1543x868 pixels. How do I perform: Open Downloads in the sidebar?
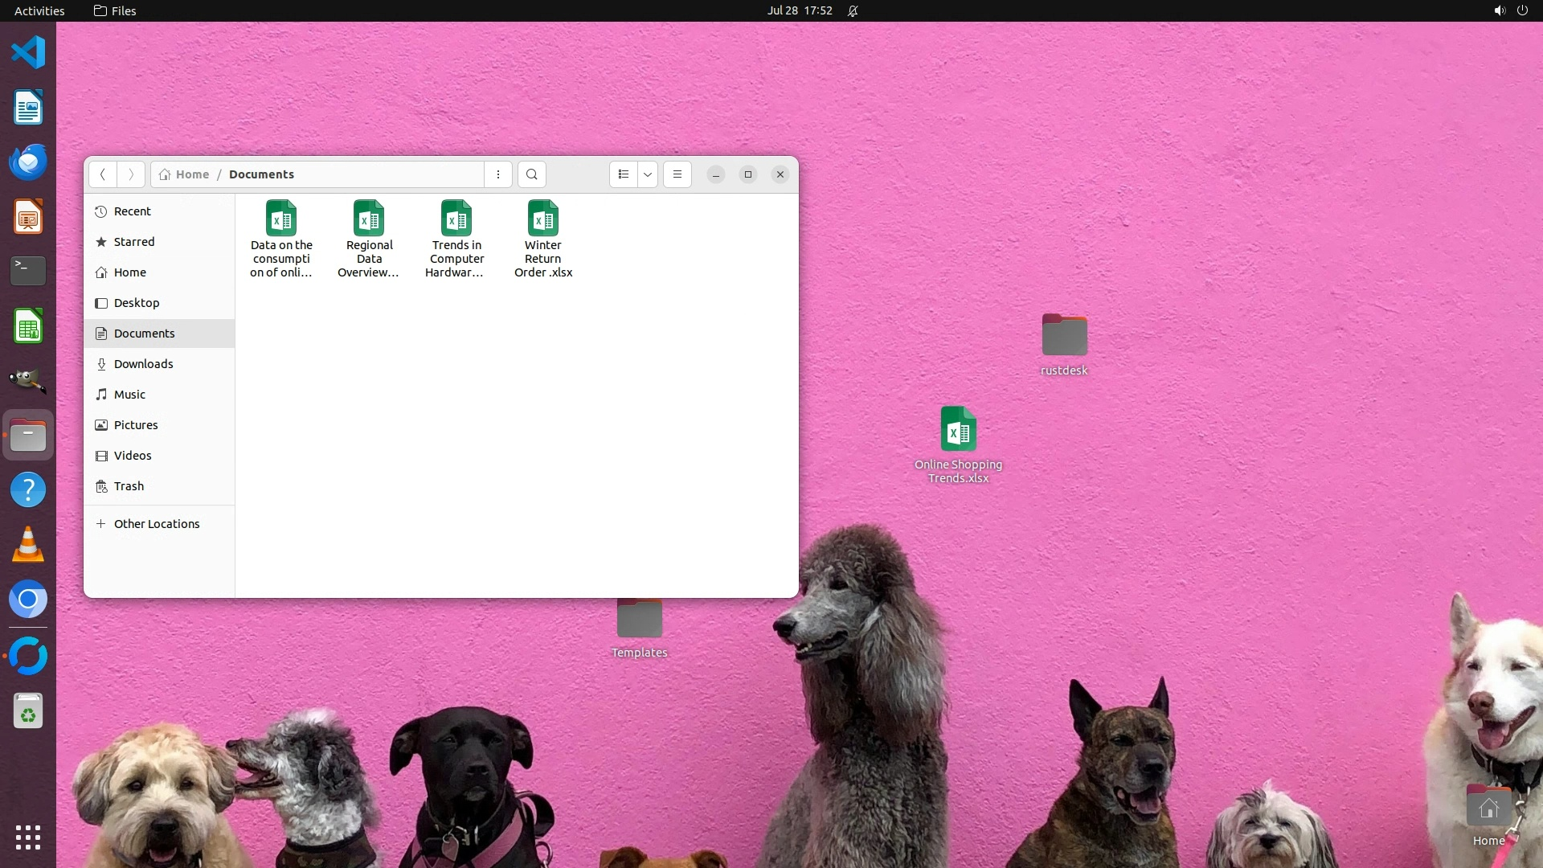pos(143,364)
